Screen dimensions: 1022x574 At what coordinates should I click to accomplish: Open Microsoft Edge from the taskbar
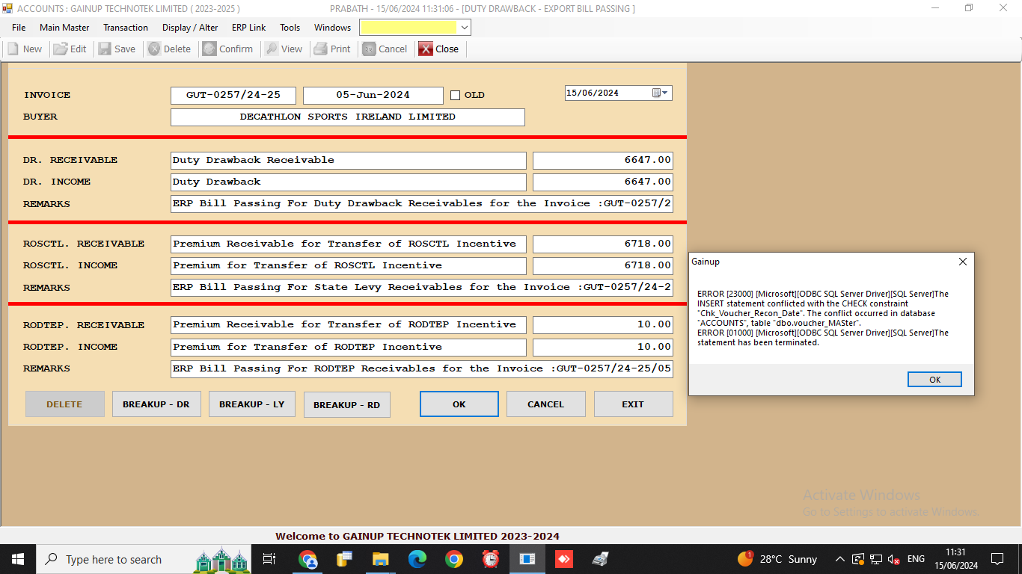[417, 559]
